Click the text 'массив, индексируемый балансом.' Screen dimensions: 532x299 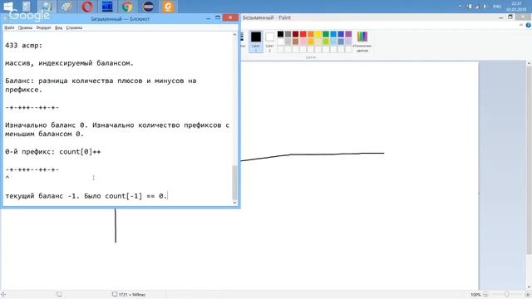click(x=69, y=63)
